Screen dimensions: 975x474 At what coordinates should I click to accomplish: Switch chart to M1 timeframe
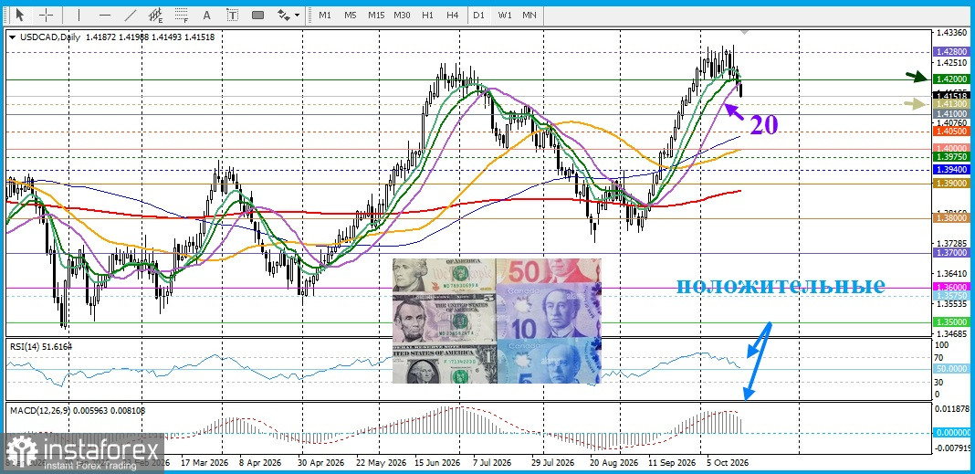[325, 15]
